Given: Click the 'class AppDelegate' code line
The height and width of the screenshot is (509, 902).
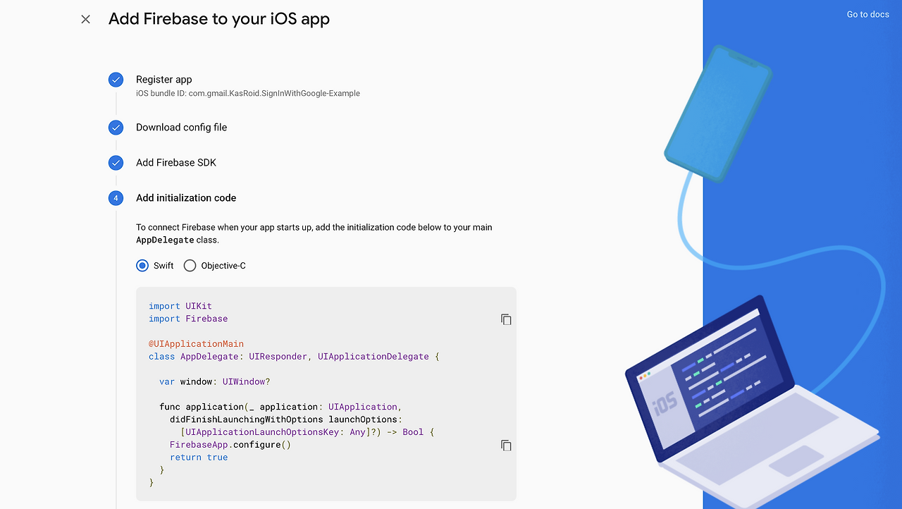Looking at the screenshot, I should [x=294, y=357].
